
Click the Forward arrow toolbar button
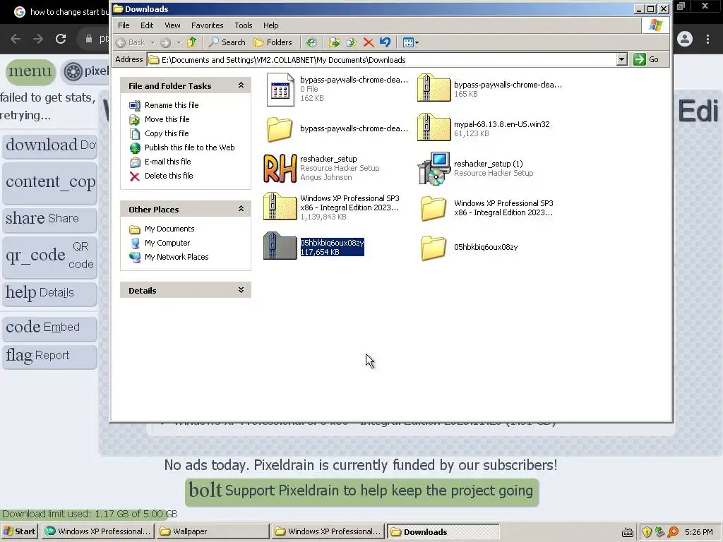pyautogui.click(x=165, y=42)
